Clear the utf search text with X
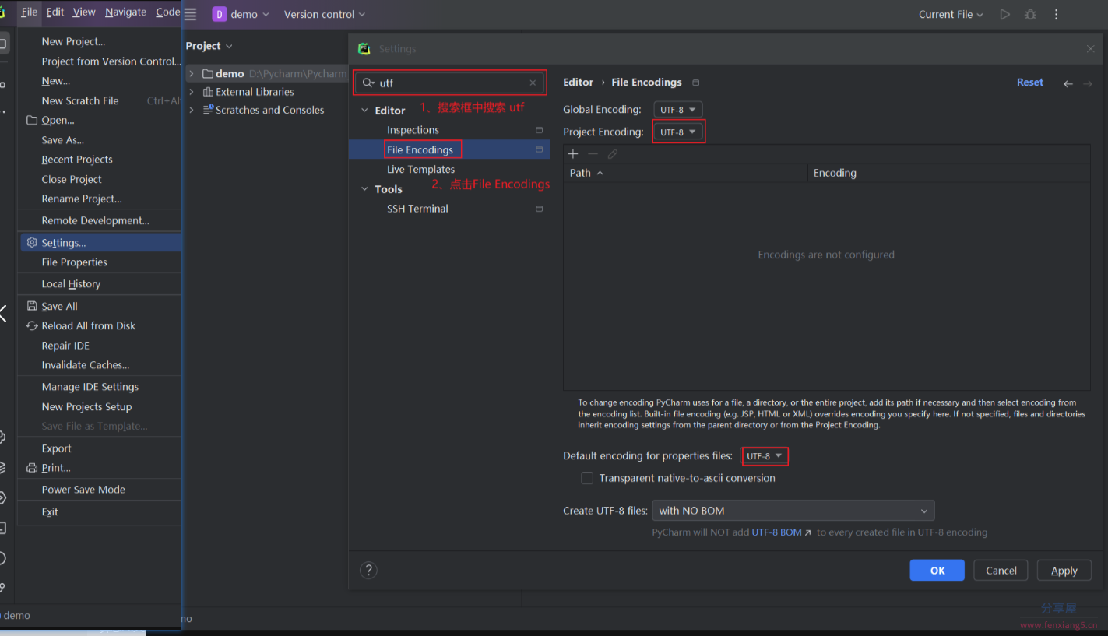Image resolution: width=1108 pixels, height=636 pixels. tap(533, 83)
